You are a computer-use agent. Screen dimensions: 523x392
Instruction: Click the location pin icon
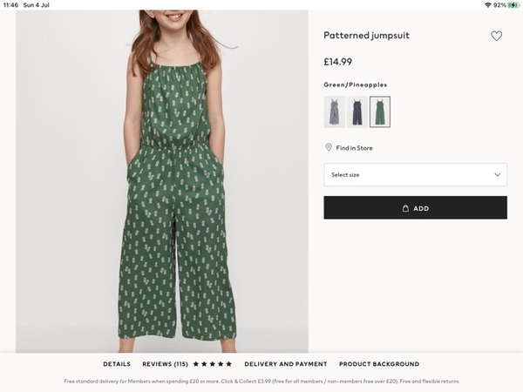pos(329,148)
